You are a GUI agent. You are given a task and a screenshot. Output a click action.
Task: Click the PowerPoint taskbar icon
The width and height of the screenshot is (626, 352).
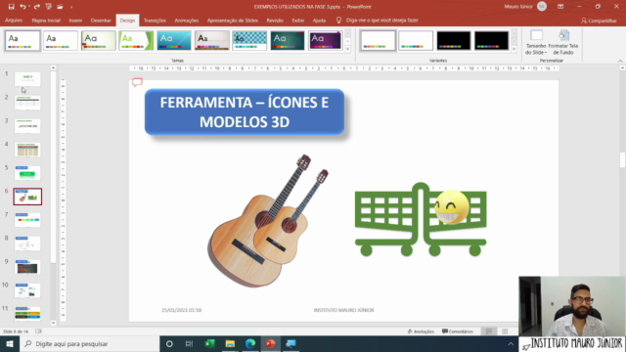pyautogui.click(x=271, y=343)
